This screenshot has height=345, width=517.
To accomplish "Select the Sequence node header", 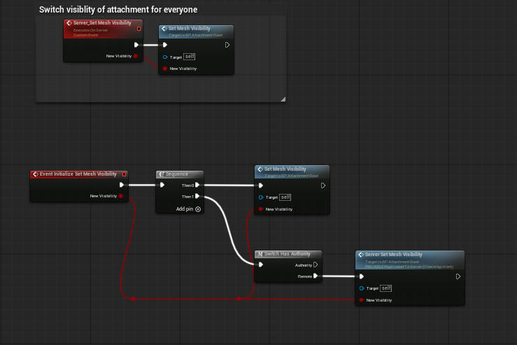I will (180, 174).
